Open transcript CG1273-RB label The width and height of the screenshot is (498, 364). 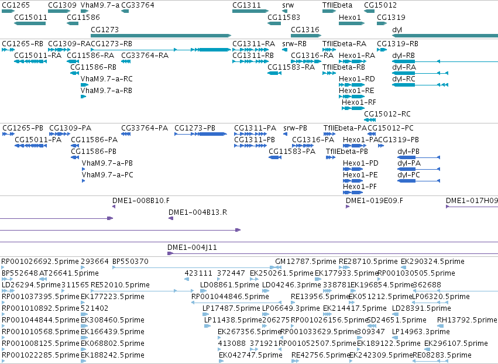click(111, 43)
